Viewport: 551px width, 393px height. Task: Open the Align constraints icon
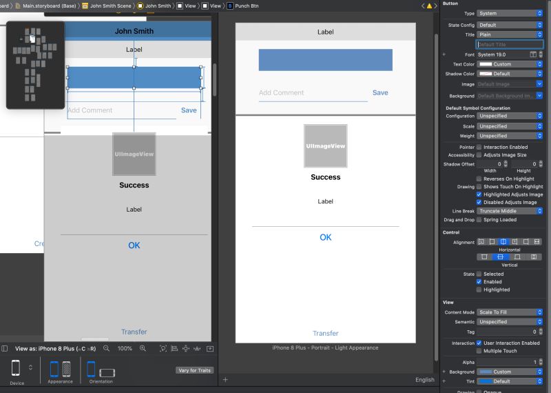click(174, 349)
